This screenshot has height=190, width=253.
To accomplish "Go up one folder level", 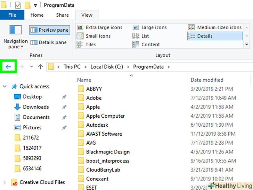I will 41,66.
